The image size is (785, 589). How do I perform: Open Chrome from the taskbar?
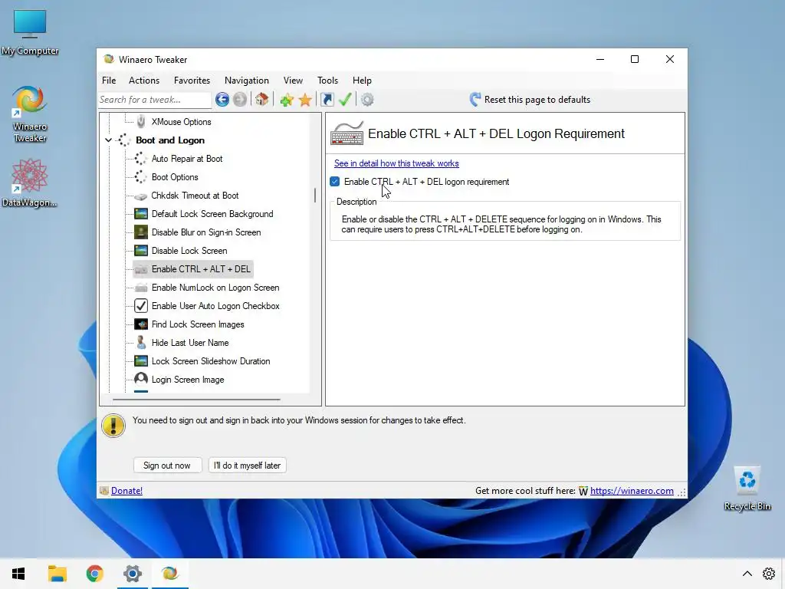pyautogui.click(x=94, y=574)
